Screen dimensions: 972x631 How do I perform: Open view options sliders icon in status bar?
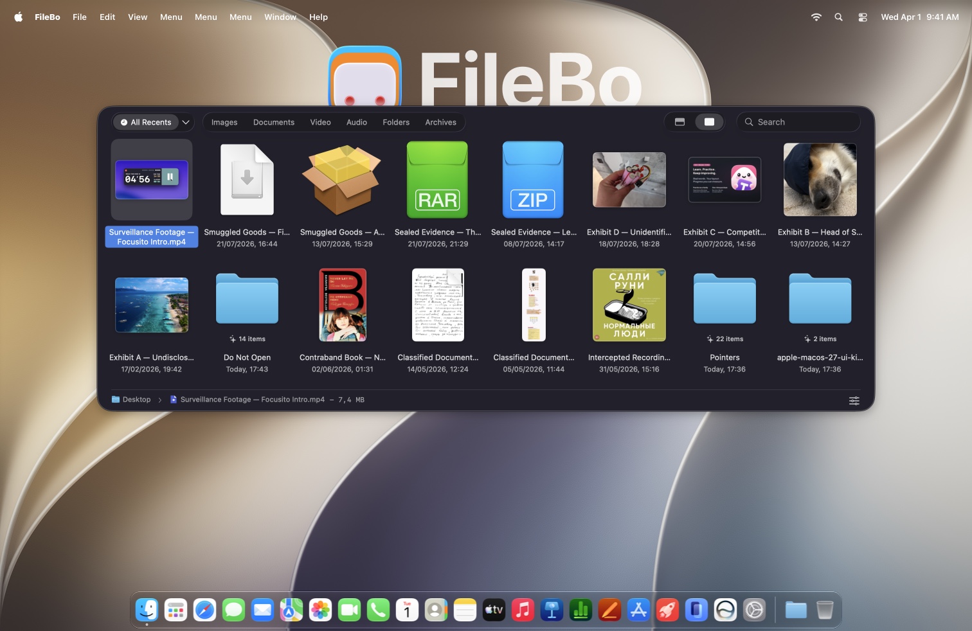854,400
